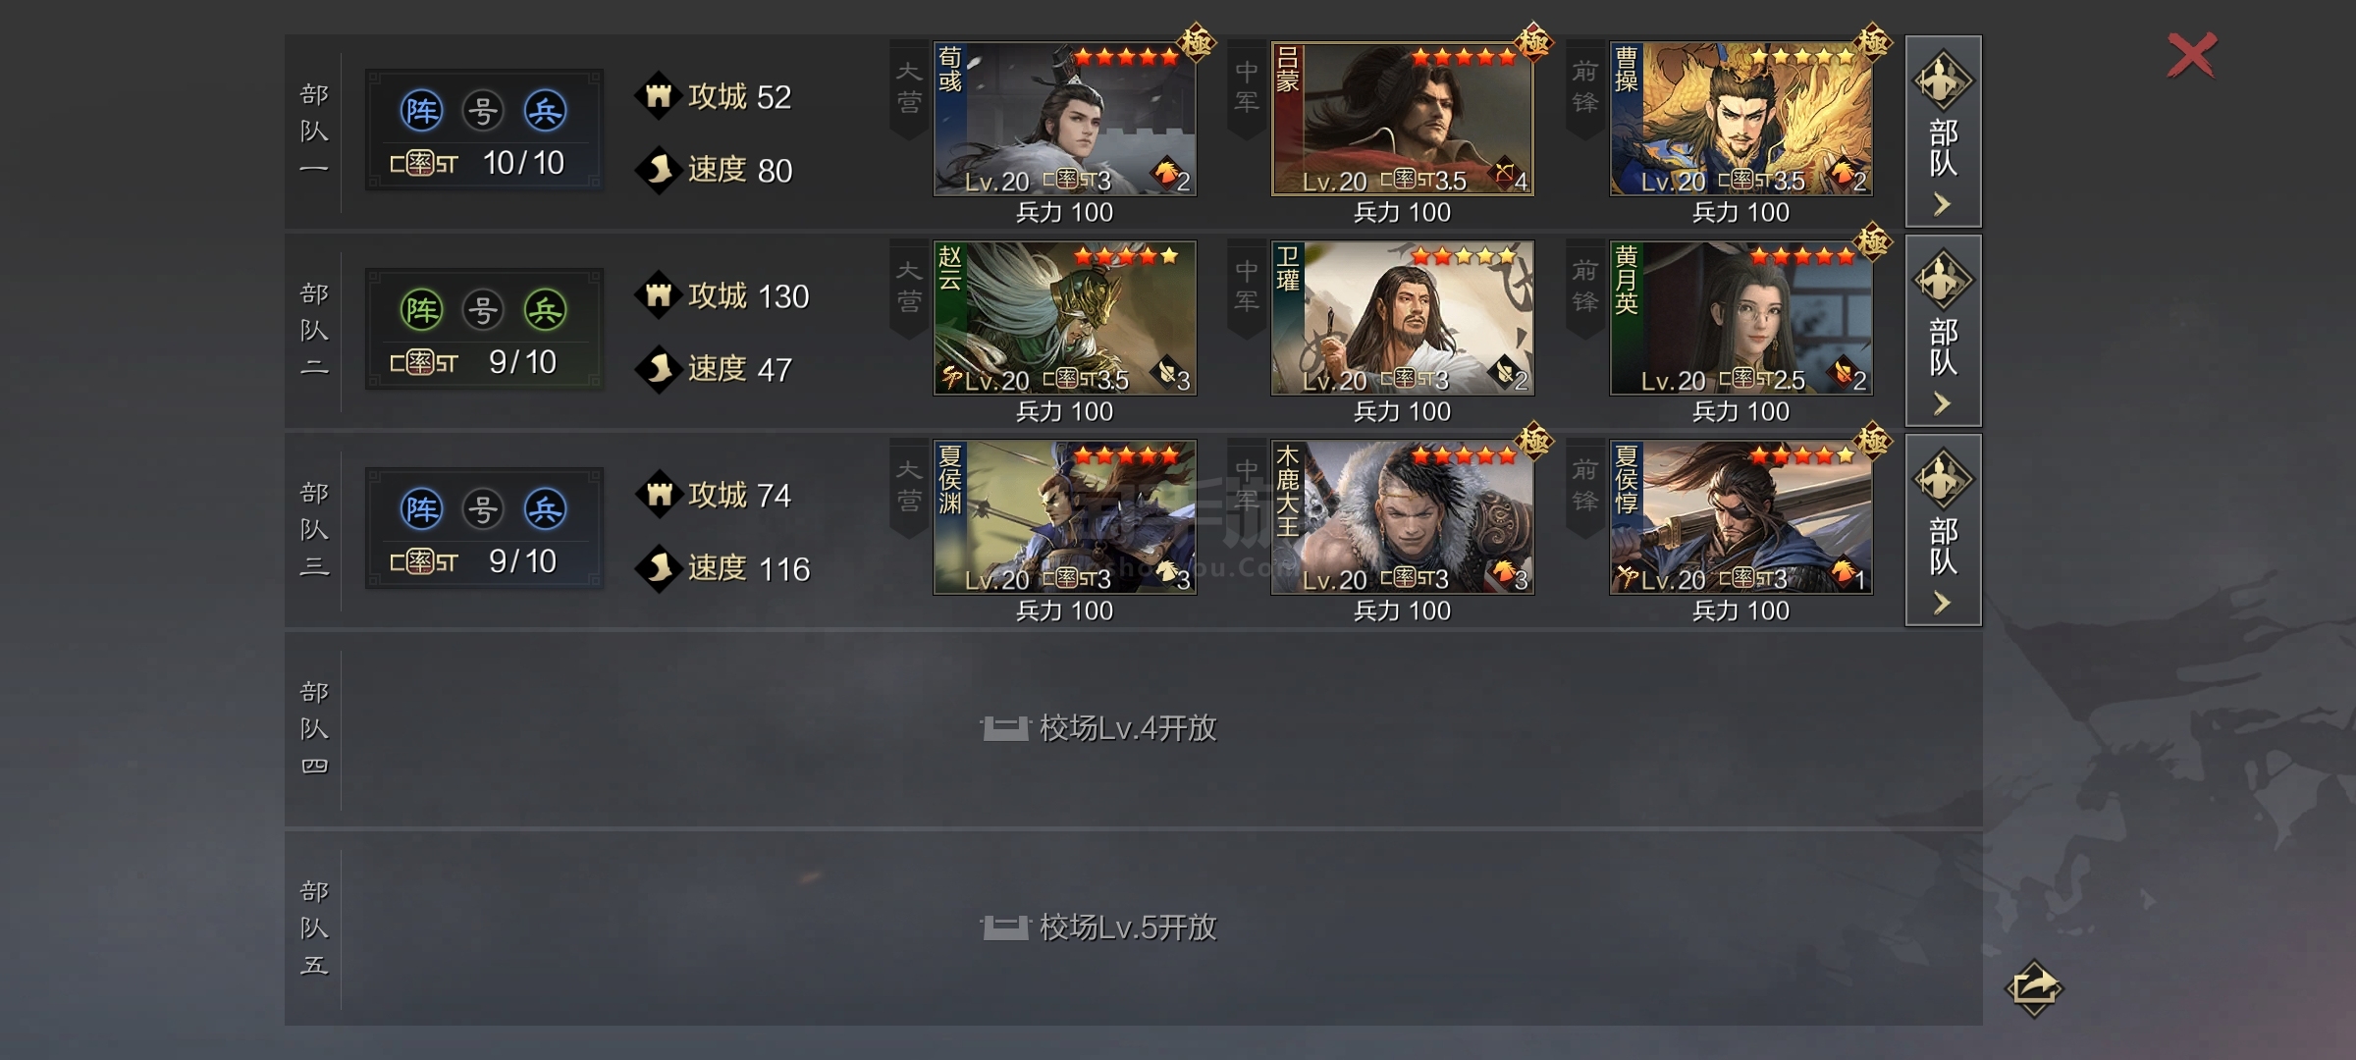The height and width of the screenshot is (1060, 2356).
Task: Expand the 部队三 panel on the right
Action: [x=1943, y=530]
